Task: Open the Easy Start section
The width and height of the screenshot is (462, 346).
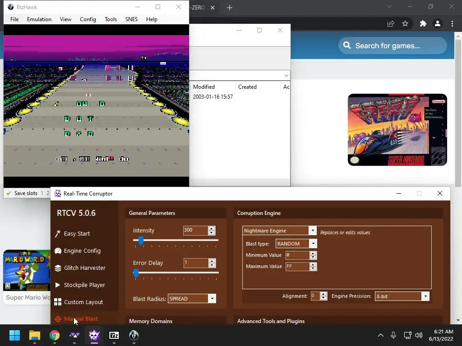Action: click(77, 234)
